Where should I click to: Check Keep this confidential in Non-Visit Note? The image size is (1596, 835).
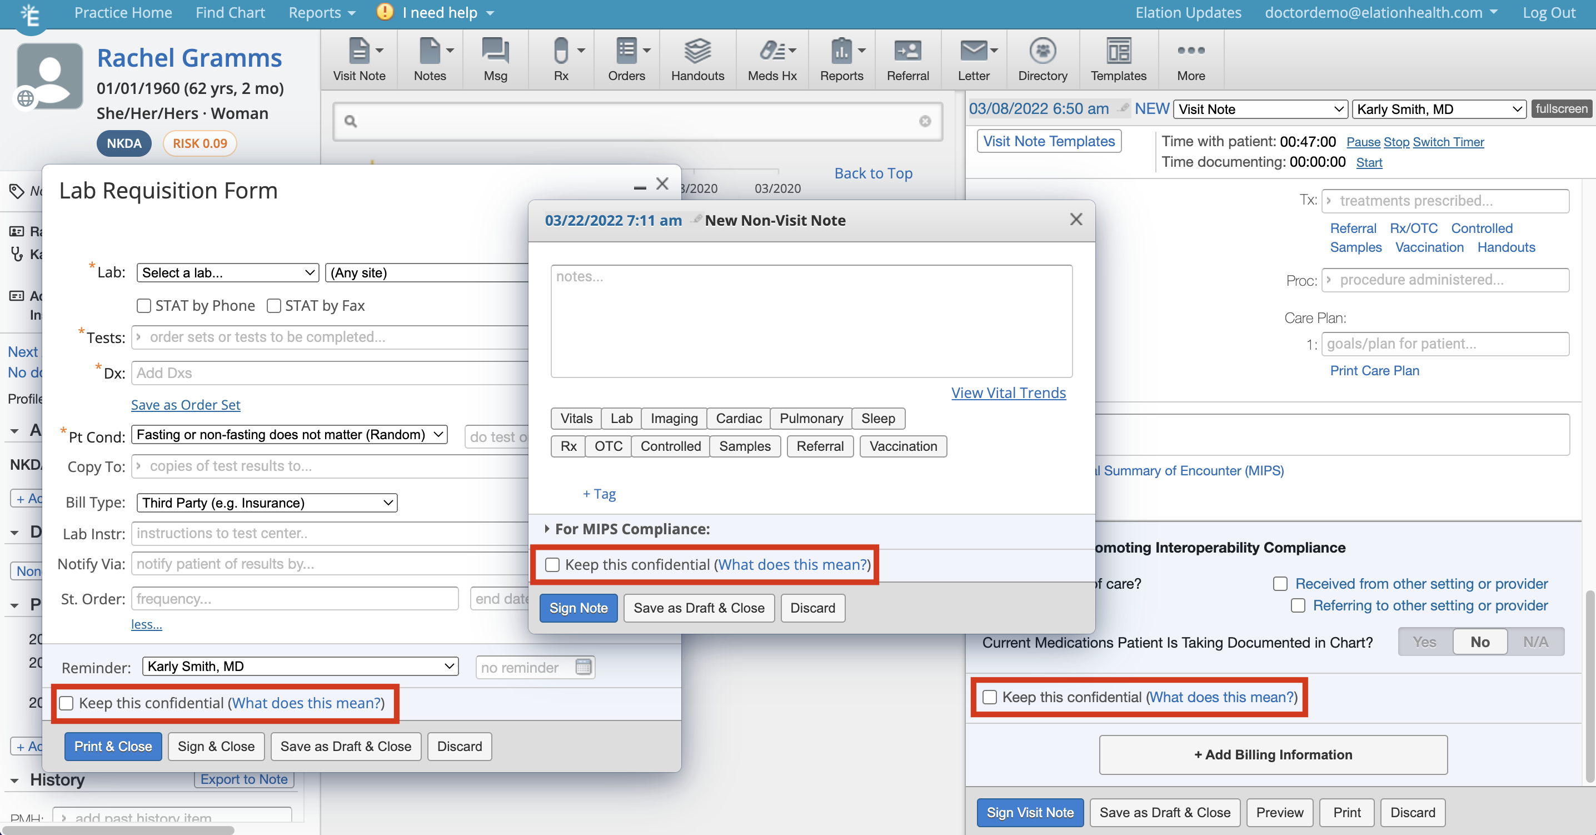(552, 565)
